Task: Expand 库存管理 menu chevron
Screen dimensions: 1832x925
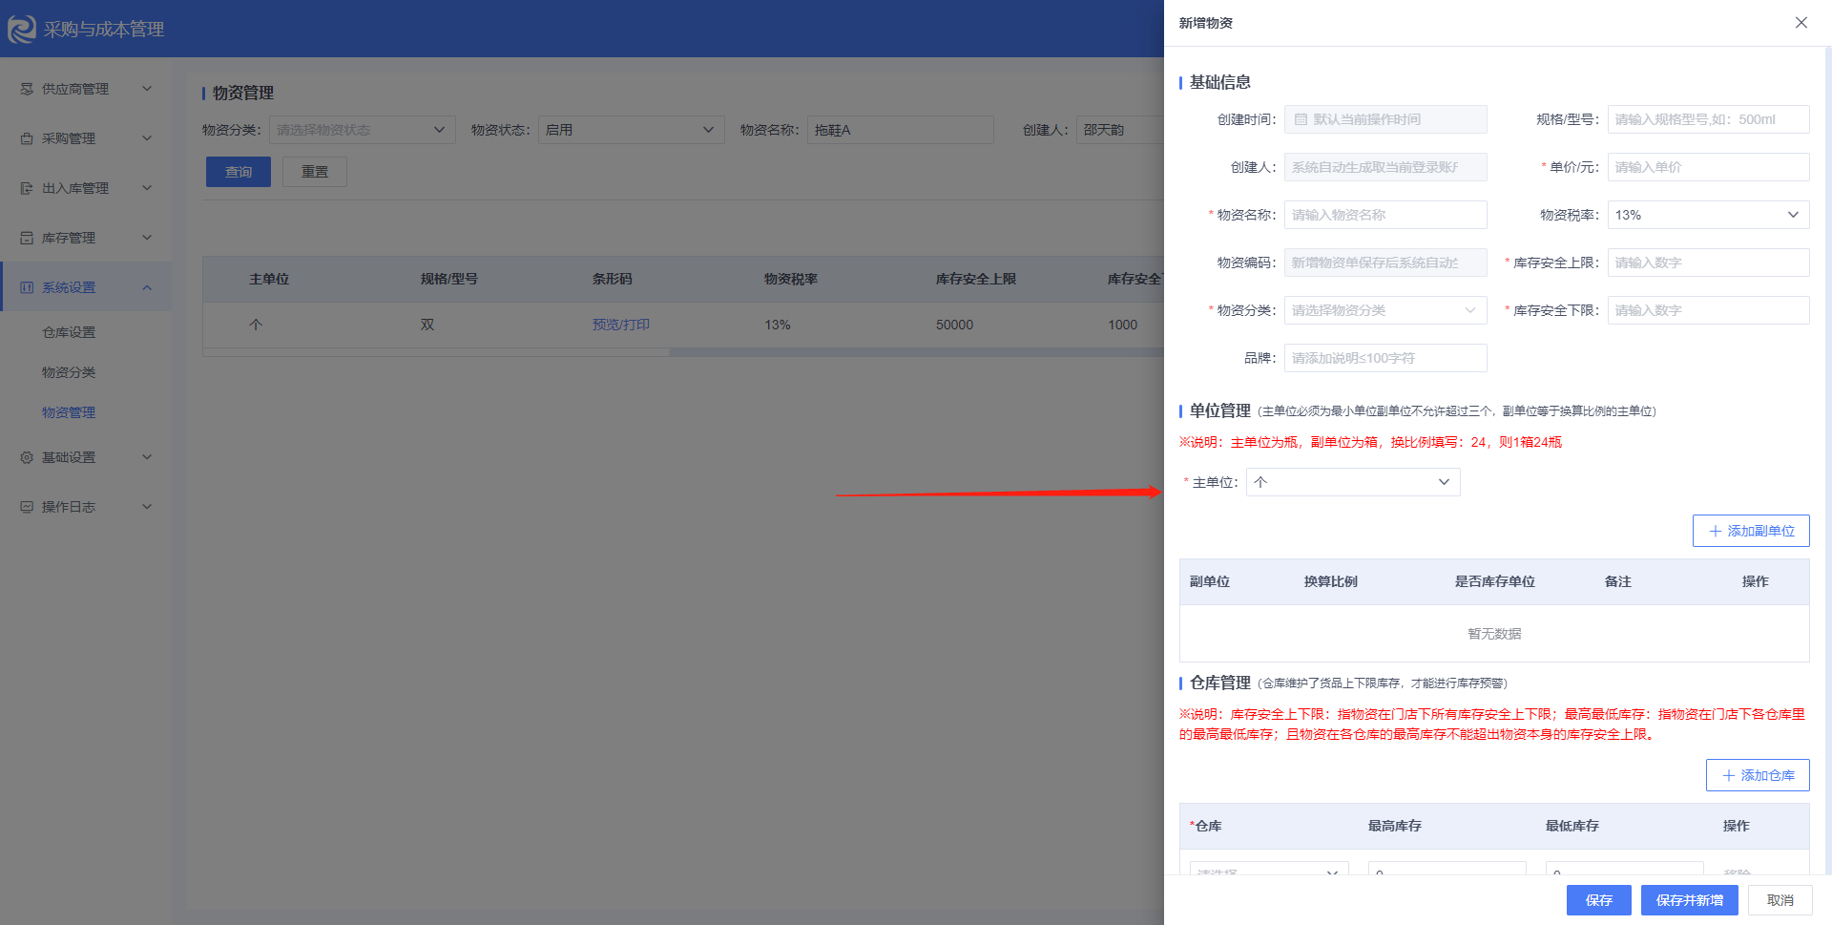Action: [x=147, y=238]
